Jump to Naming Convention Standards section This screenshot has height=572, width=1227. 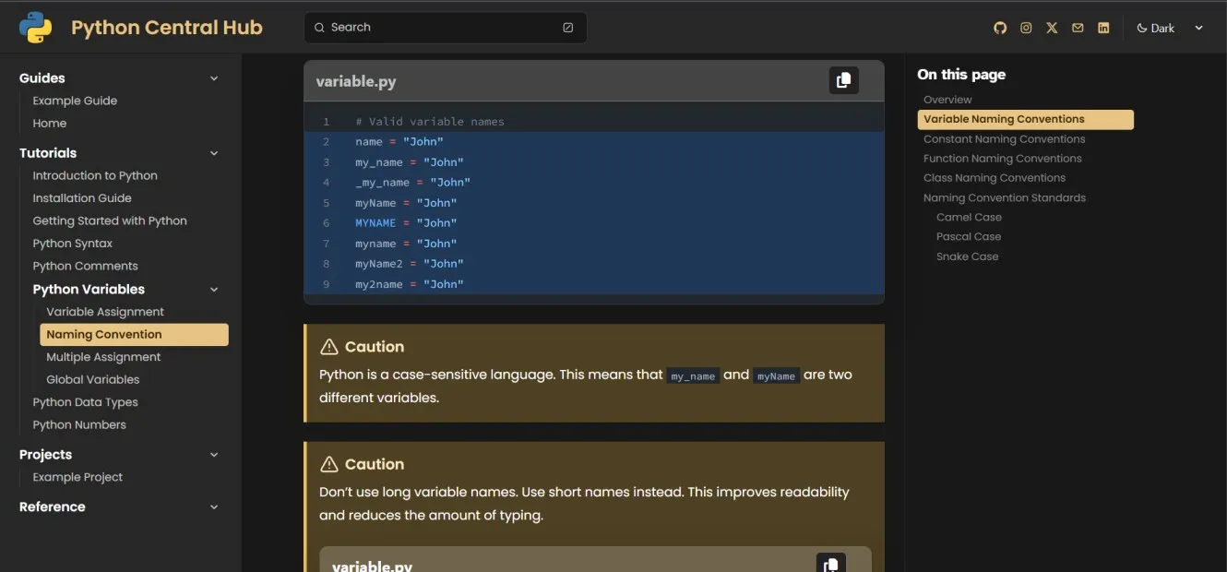pyautogui.click(x=1005, y=198)
